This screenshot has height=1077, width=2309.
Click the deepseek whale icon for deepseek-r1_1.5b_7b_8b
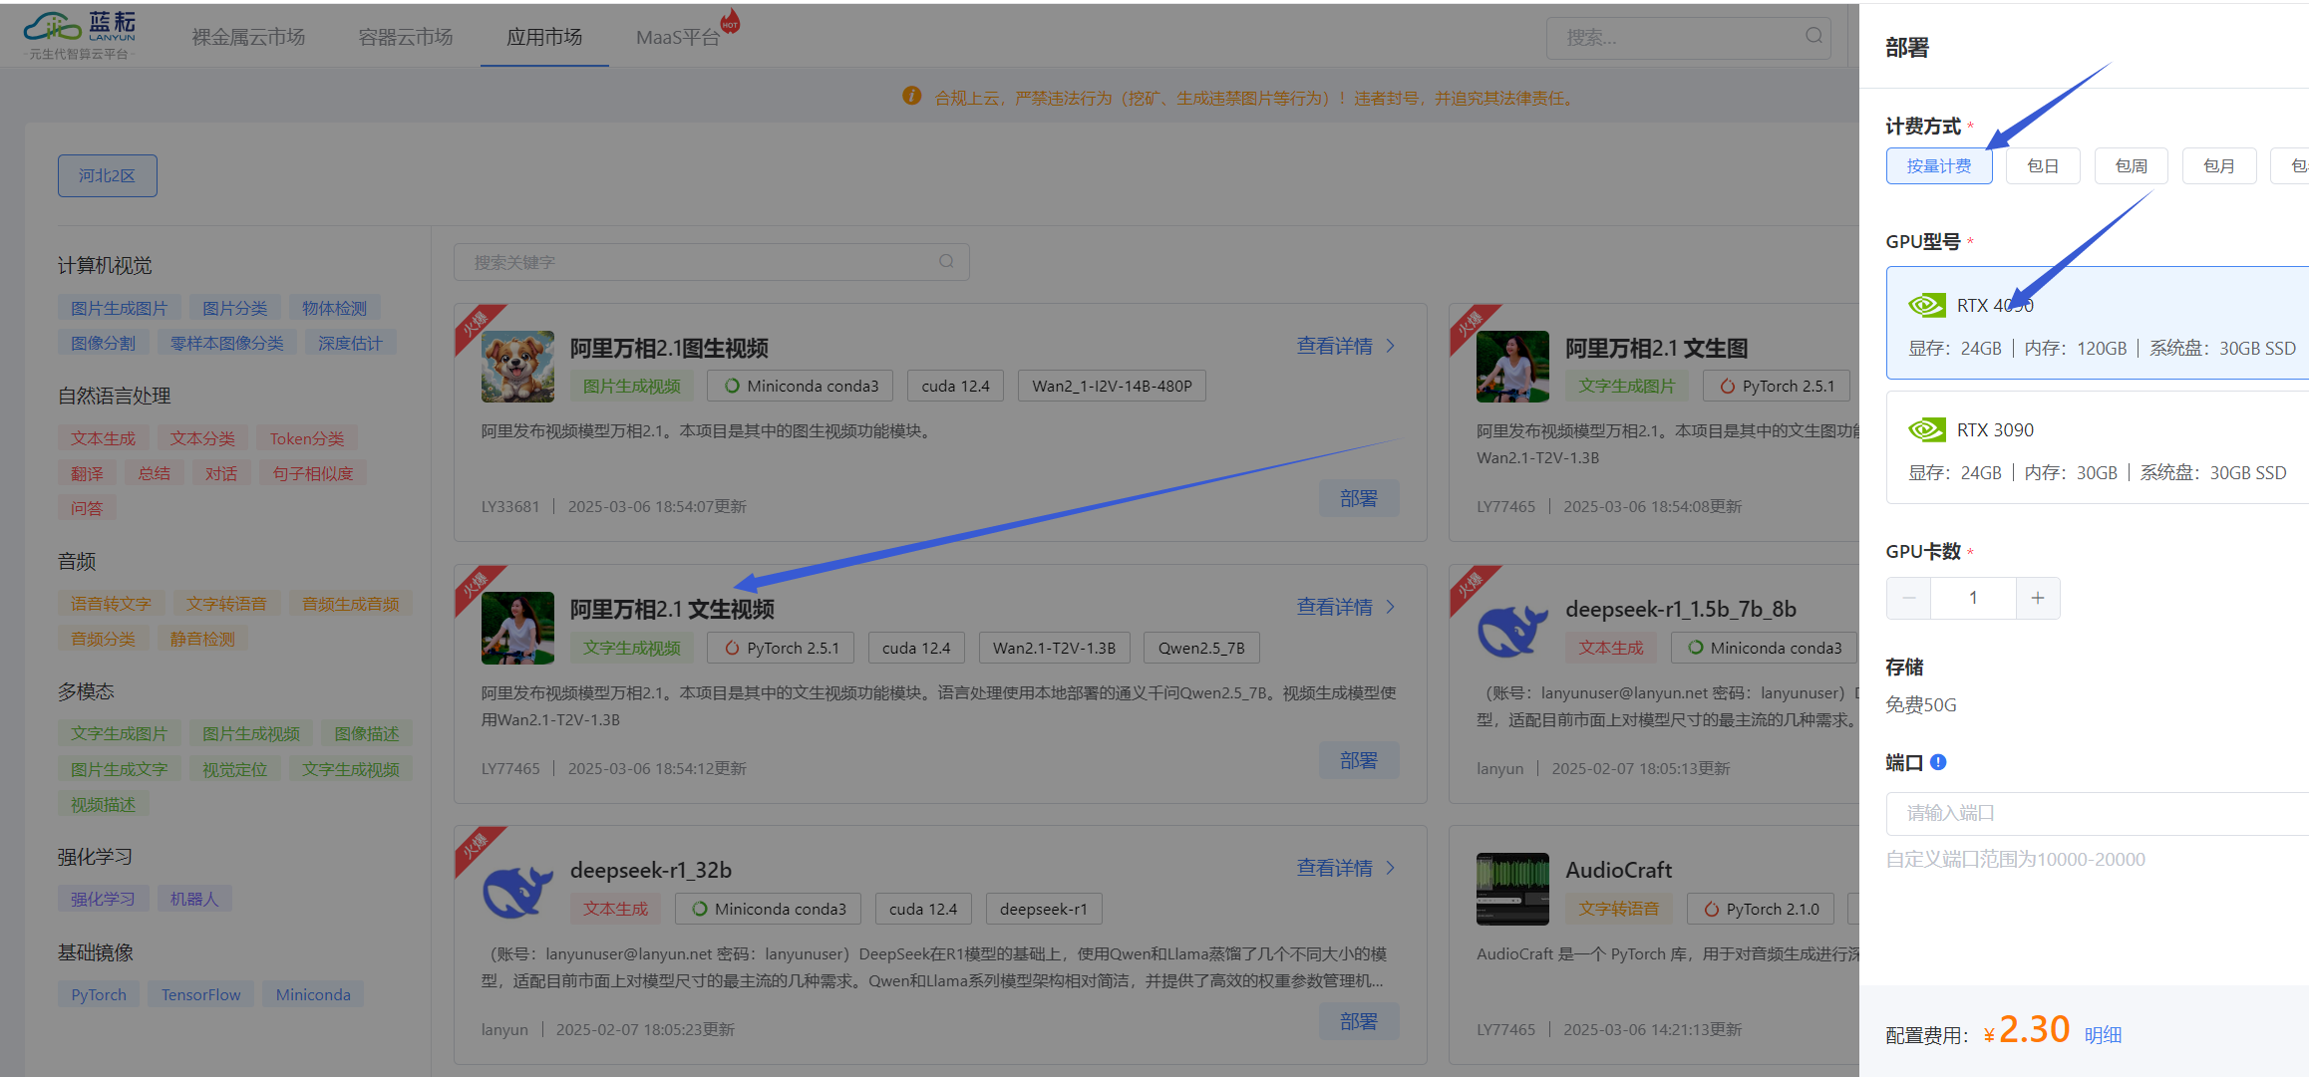(1512, 629)
